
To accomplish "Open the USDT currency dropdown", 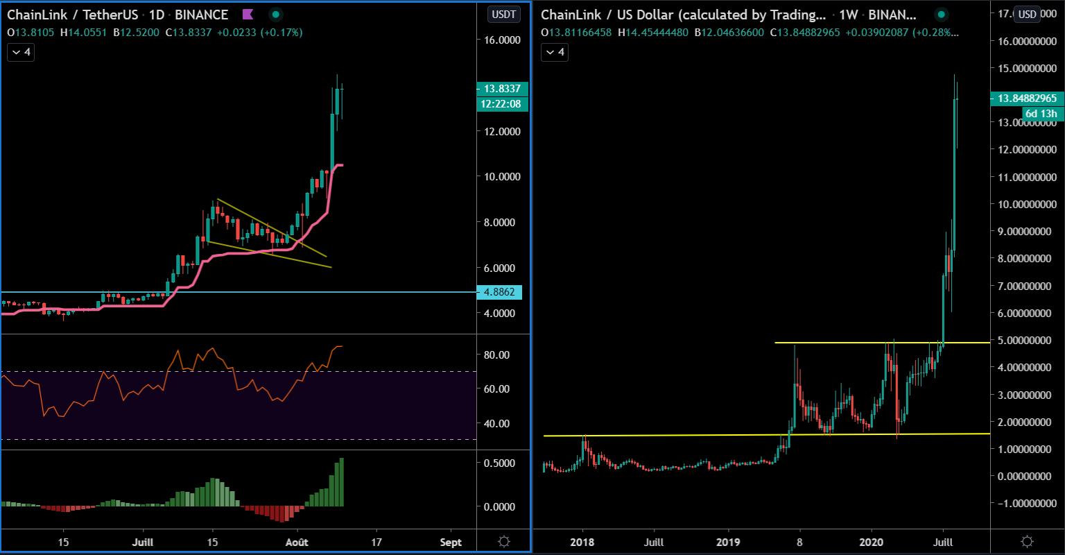I will 503,15.
